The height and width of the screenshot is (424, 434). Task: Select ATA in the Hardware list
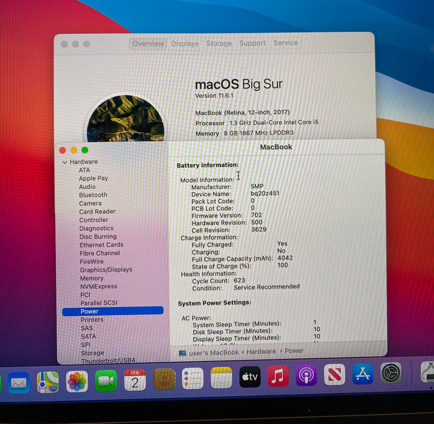click(84, 170)
